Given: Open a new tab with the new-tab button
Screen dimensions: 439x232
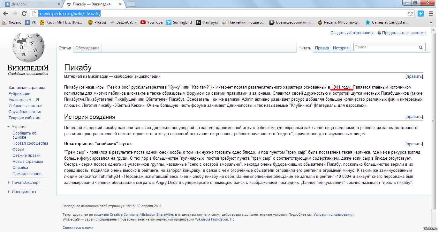Looking at the screenshot, I should click(131, 4).
